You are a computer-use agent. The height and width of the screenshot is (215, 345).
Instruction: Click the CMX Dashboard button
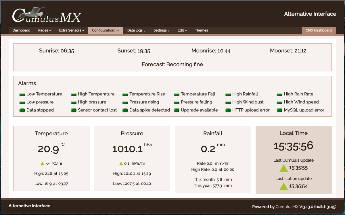coord(319,30)
